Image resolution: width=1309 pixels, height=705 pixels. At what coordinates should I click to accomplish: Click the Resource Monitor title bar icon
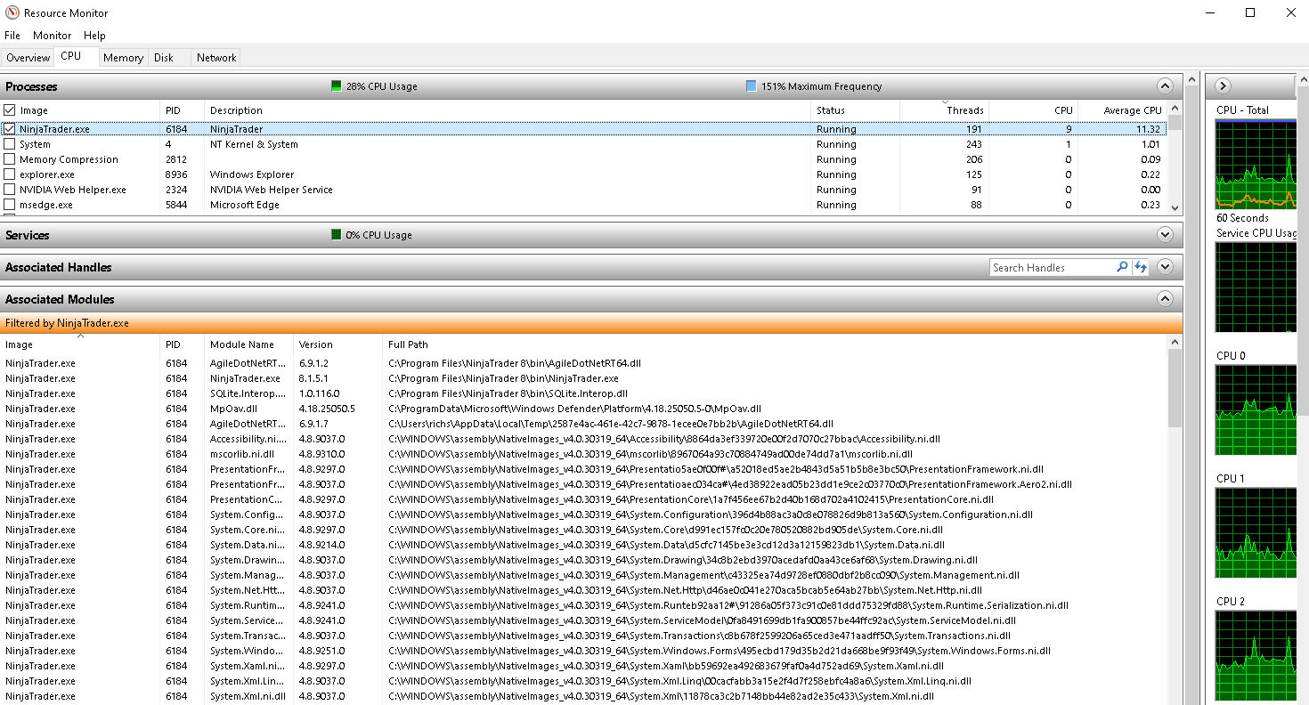pos(12,12)
